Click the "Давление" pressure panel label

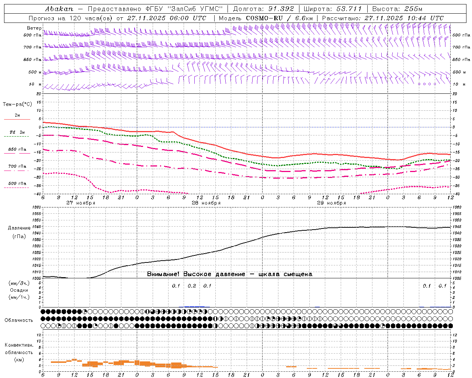point(19,228)
